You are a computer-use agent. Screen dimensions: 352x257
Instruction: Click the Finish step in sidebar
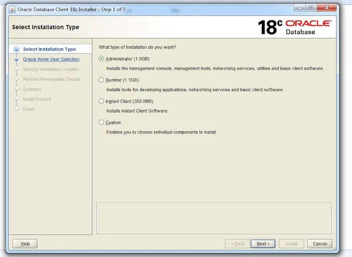click(x=29, y=109)
